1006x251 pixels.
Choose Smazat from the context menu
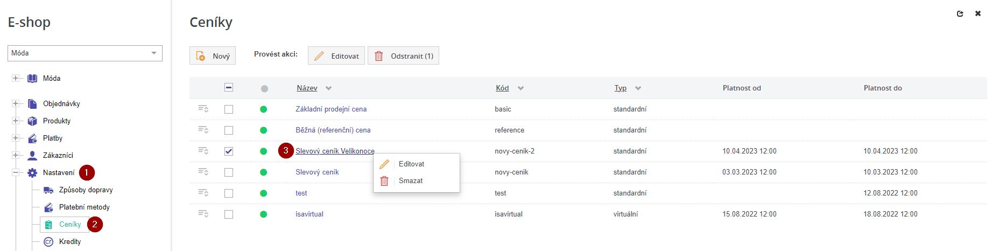[x=410, y=181]
